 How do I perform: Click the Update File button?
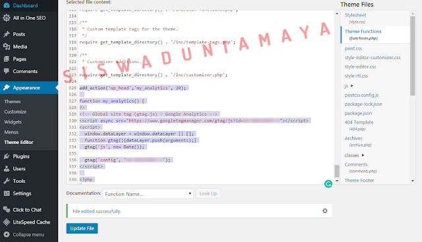click(x=82, y=228)
